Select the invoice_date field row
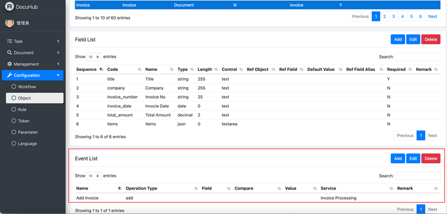This screenshot has width=447, height=214. pyautogui.click(x=258, y=106)
